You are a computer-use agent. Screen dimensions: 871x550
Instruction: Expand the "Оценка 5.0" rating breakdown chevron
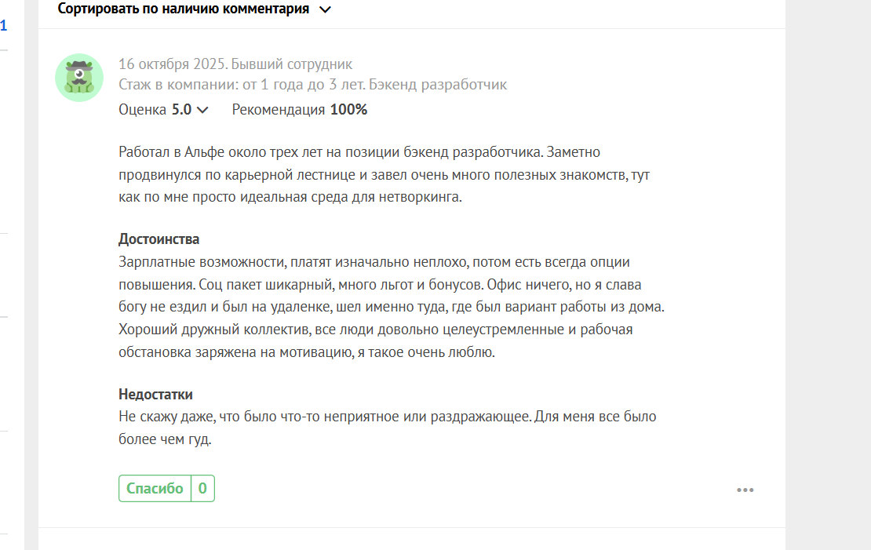click(x=203, y=110)
